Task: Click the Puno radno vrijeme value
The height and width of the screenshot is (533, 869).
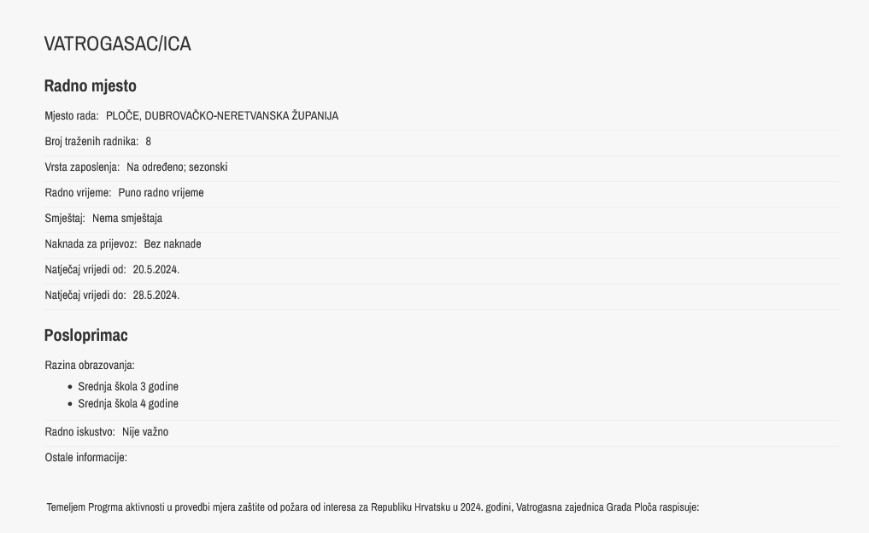Action: coord(161,192)
